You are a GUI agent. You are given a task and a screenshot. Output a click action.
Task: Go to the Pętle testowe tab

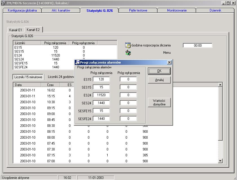(138, 10)
